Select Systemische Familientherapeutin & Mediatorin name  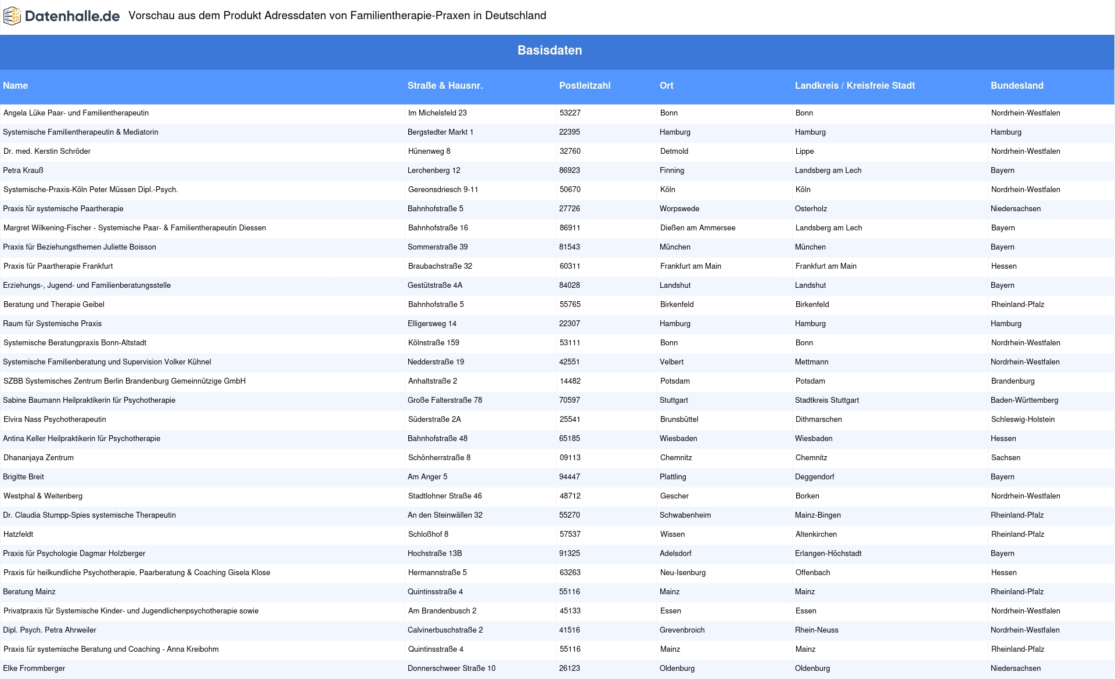(x=81, y=132)
